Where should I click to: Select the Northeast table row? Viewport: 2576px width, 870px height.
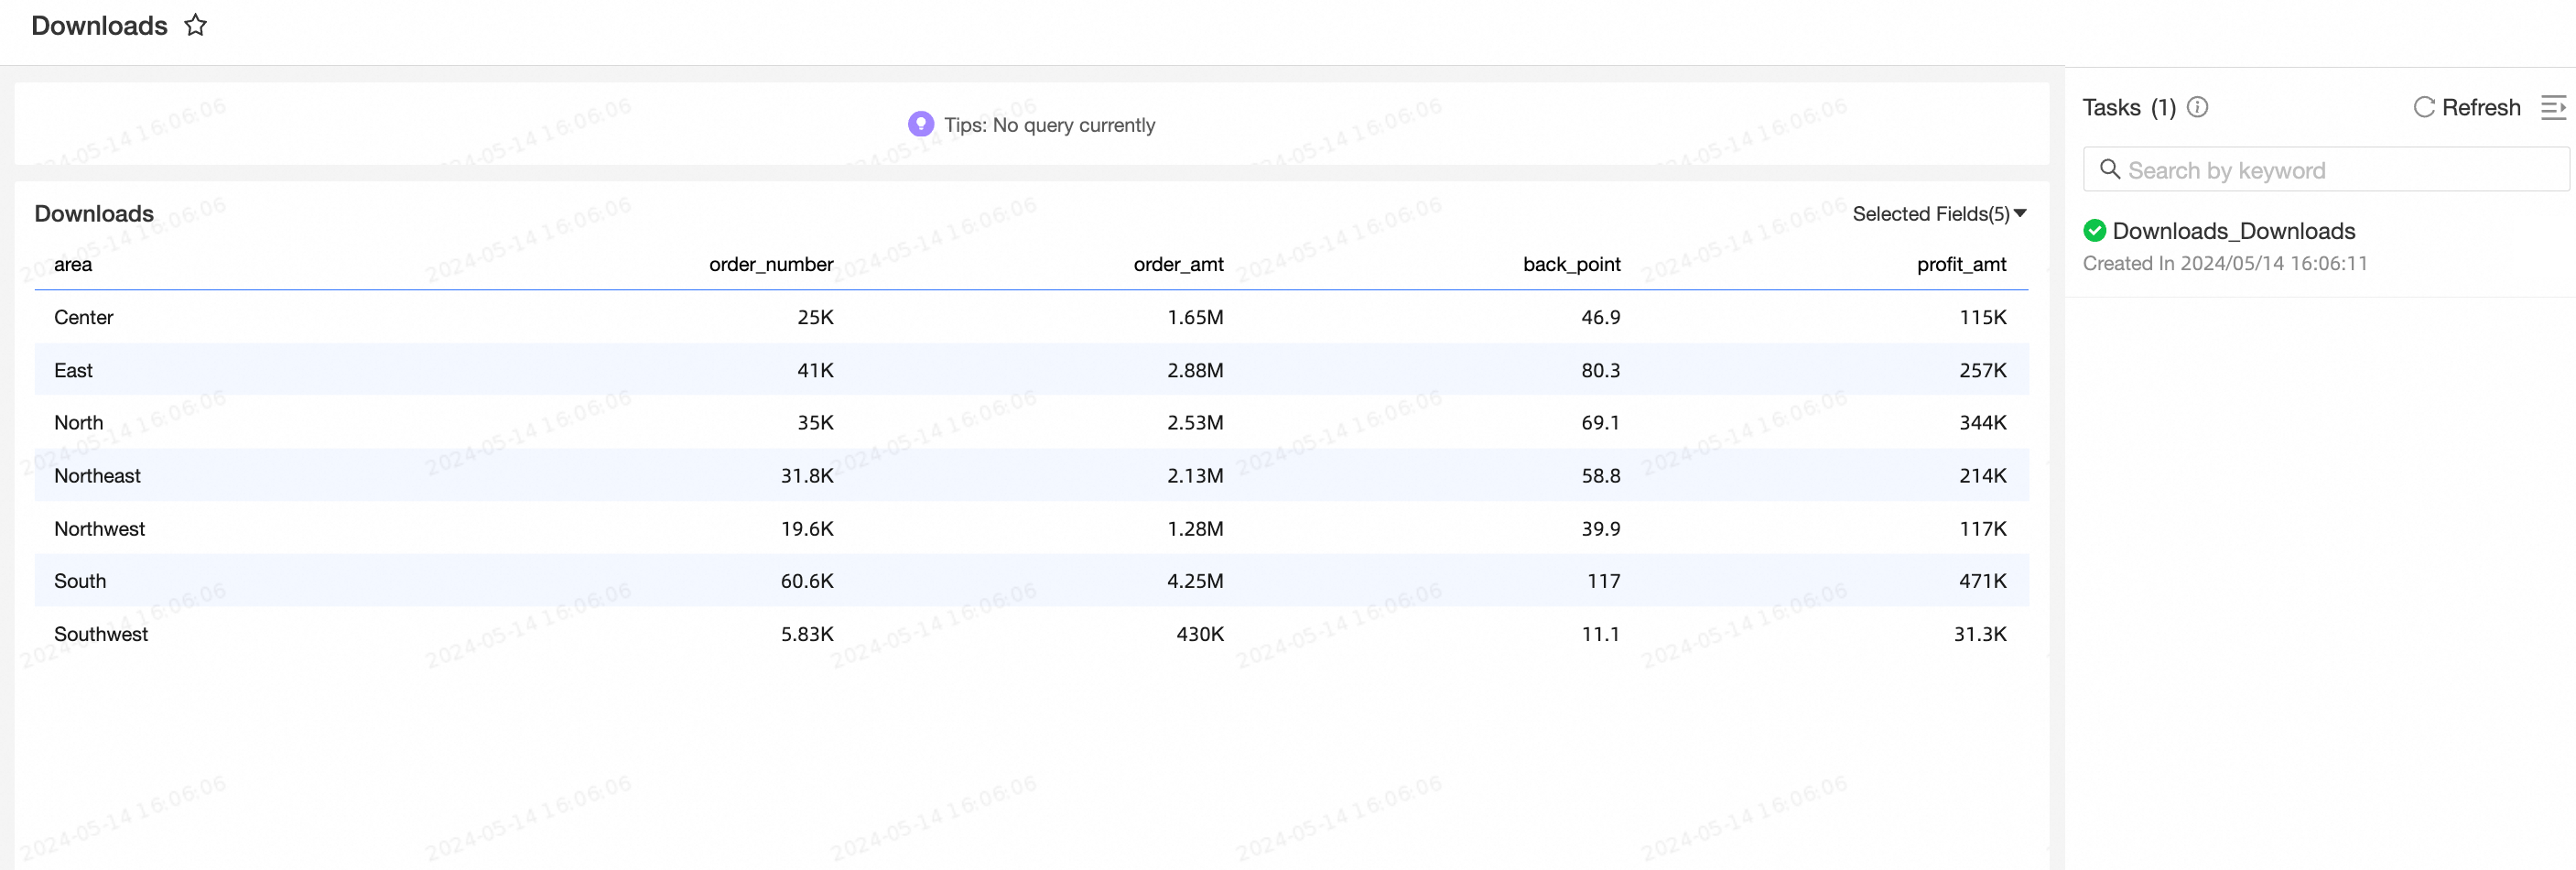pyautogui.click(x=97, y=475)
